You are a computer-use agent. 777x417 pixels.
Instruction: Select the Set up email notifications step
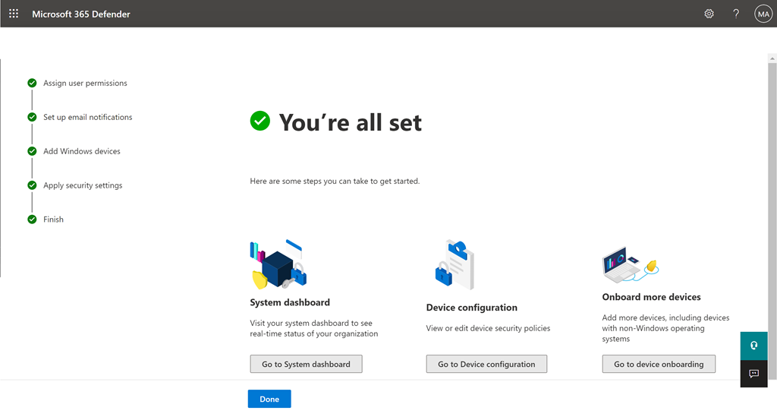click(87, 118)
